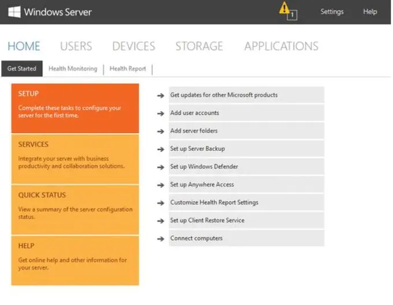
Task: Click arrow beside Connect computers
Action: point(161,239)
